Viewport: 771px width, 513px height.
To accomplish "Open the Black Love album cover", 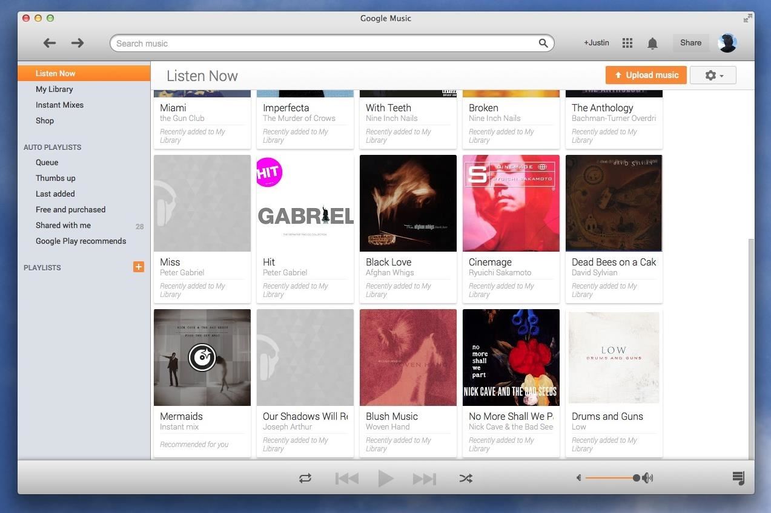I will click(408, 203).
